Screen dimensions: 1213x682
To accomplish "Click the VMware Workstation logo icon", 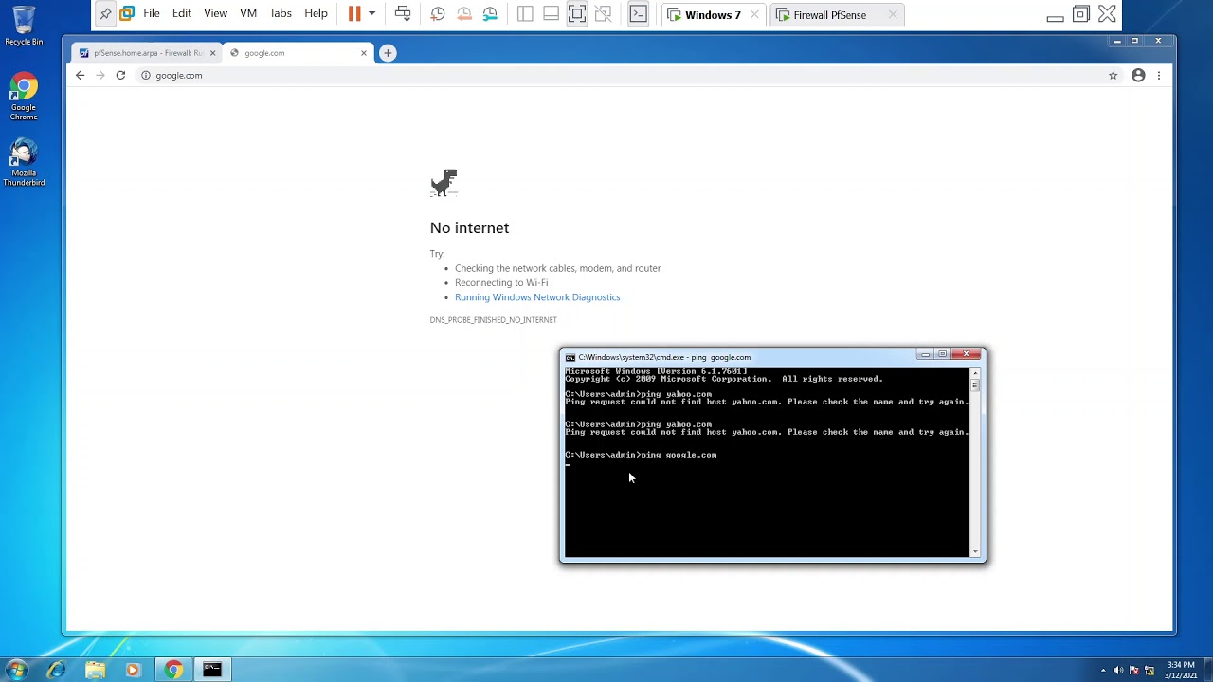I will 126,14.
